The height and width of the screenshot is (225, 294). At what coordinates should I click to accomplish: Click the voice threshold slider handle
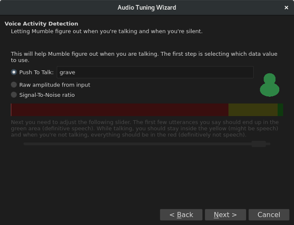259,144
